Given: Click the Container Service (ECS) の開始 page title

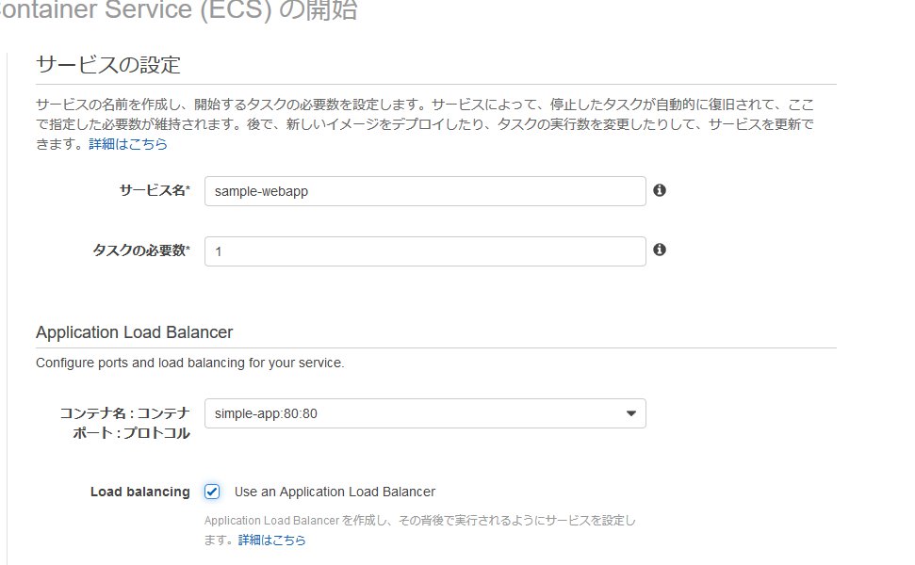Looking at the screenshot, I should pos(179,11).
